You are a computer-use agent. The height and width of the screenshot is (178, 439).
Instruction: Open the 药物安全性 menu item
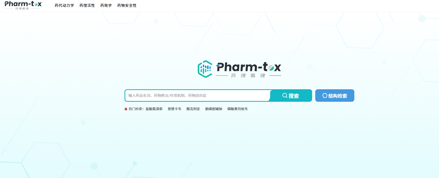127,5
